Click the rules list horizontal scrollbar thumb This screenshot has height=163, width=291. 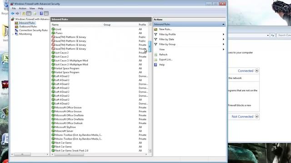pos(69,154)
